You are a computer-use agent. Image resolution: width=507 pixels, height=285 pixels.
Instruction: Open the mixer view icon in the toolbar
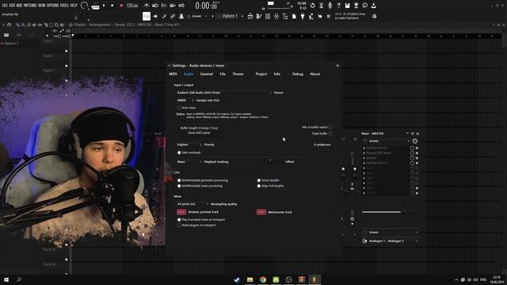276,16
